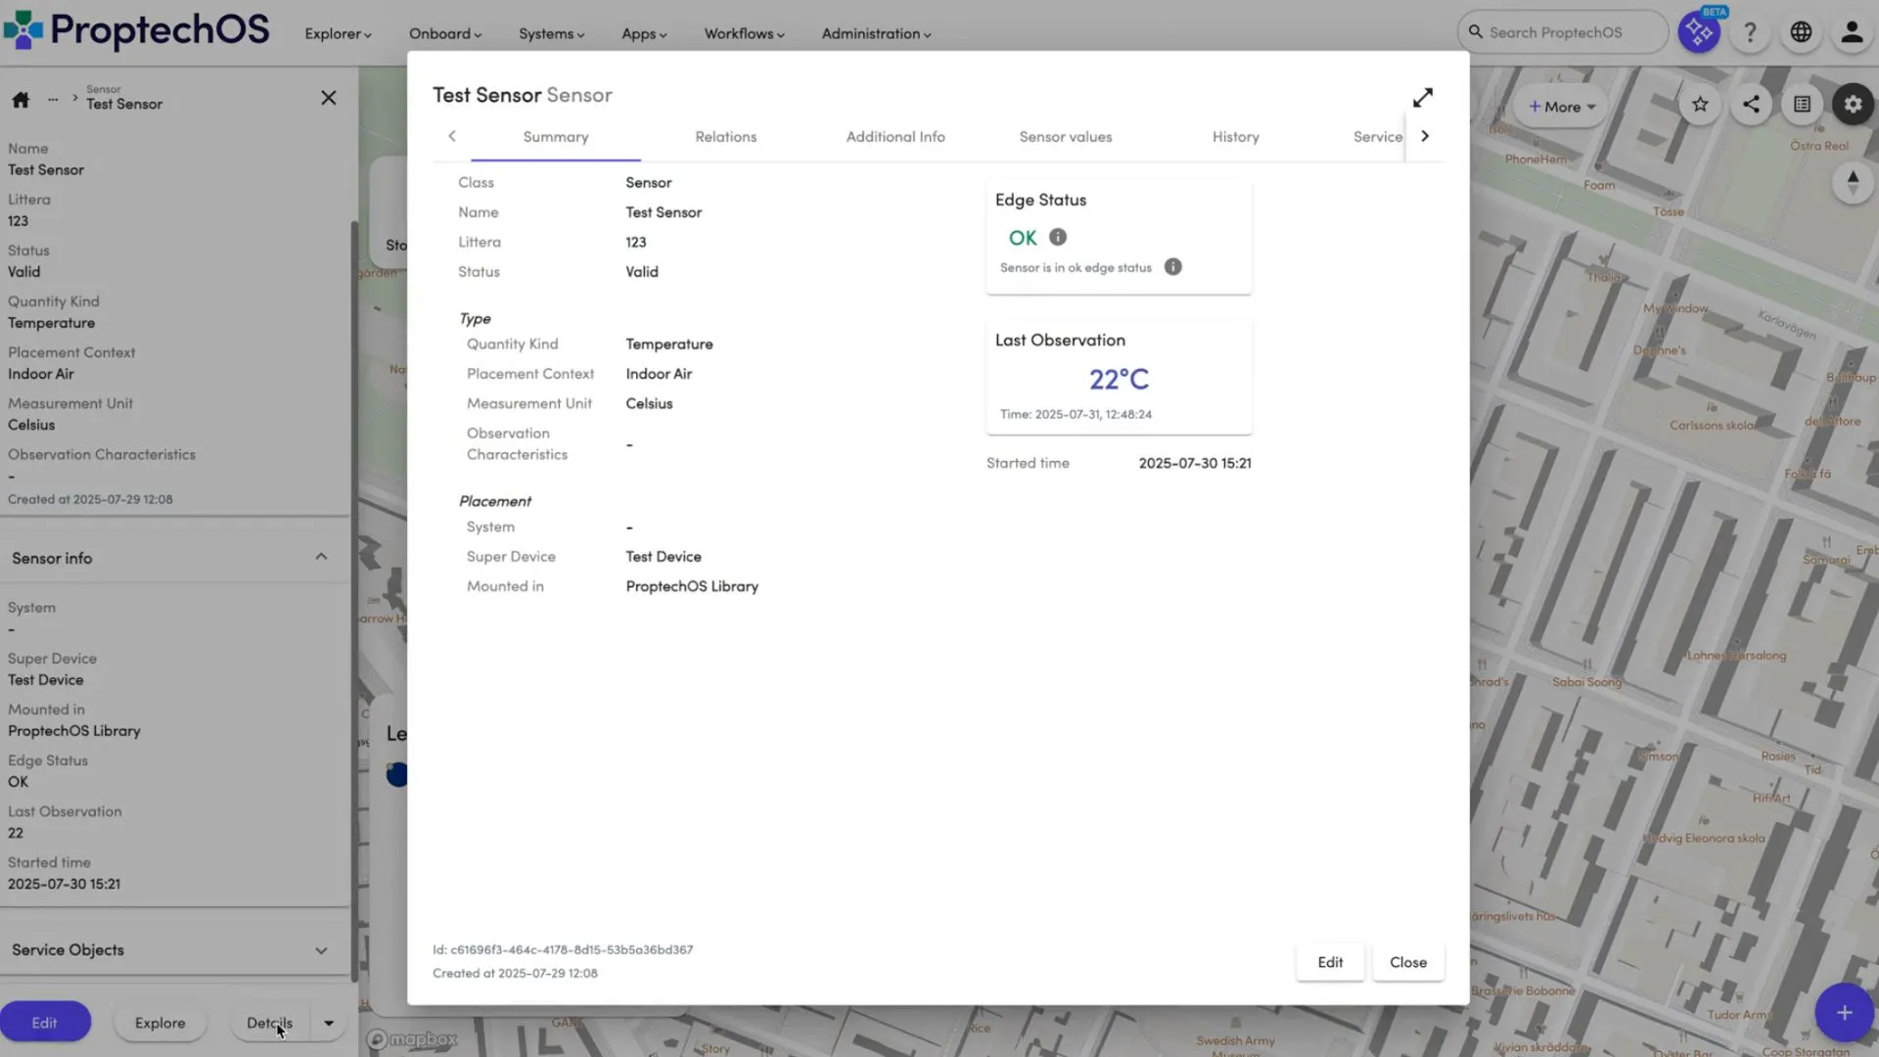Screen dimensions: 1879x1057
Task: Click purple Edit button in side panel
Action: pos(45,1023)
